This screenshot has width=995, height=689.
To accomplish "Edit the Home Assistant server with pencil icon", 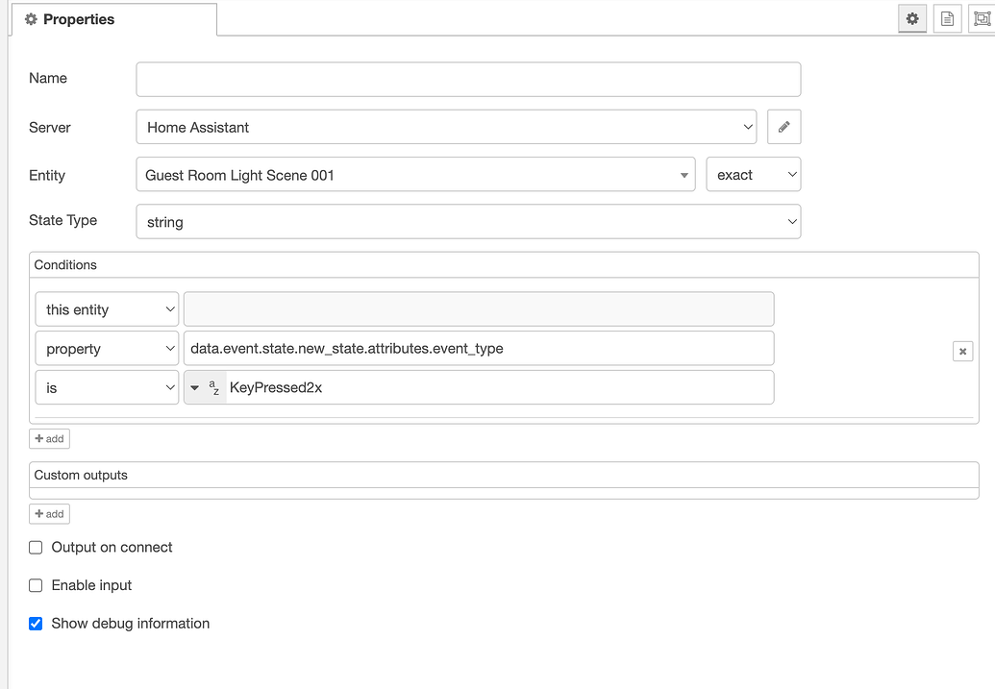I will (x=784, y=126).
